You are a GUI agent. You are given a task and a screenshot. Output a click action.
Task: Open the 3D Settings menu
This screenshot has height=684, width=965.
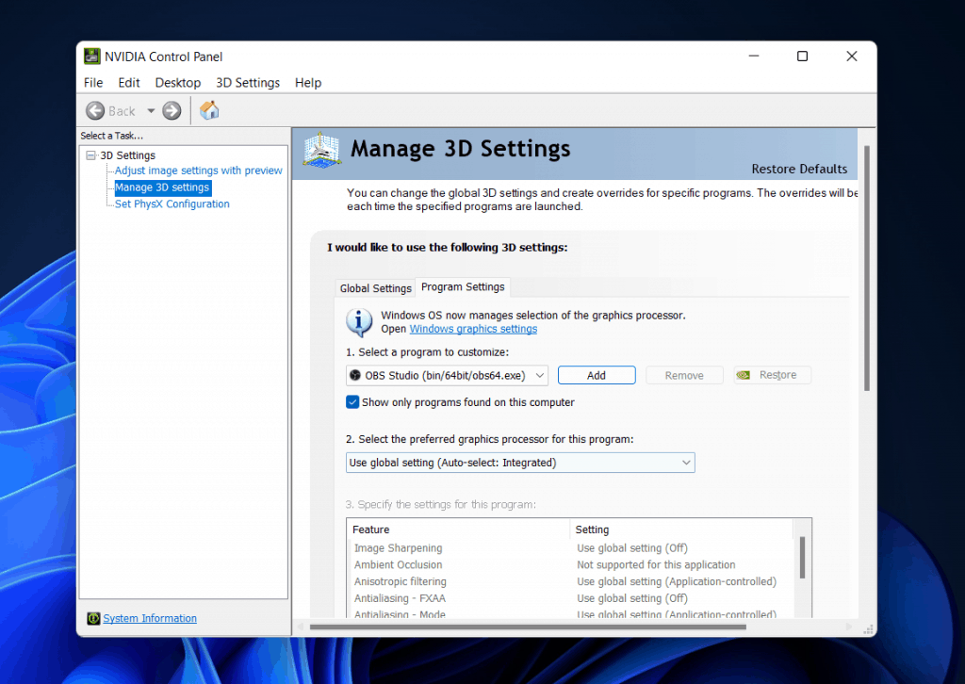click(247, 83)
